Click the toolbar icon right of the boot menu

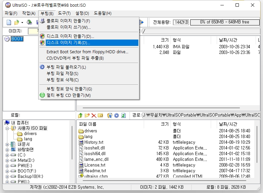142,22
